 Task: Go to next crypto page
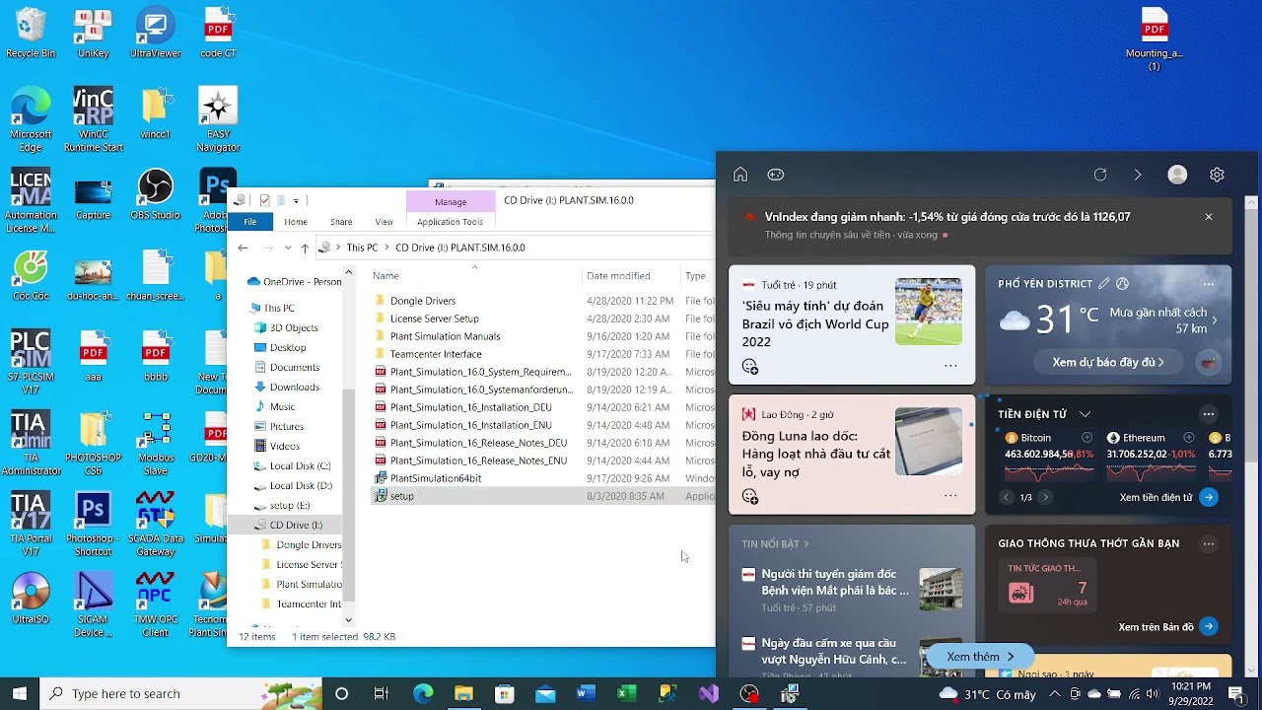(x=1045, y=498)
